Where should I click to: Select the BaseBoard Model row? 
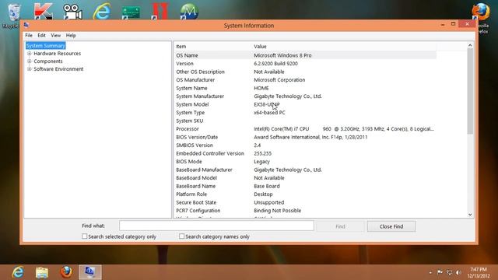point(305,178)
